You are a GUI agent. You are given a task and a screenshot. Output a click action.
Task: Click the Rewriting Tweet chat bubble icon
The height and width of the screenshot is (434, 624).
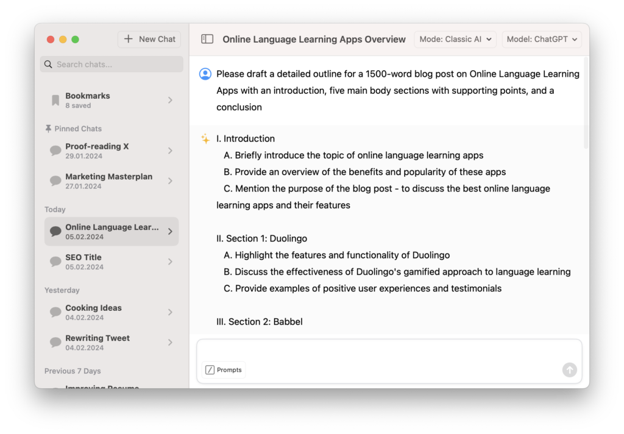[55, 343]
